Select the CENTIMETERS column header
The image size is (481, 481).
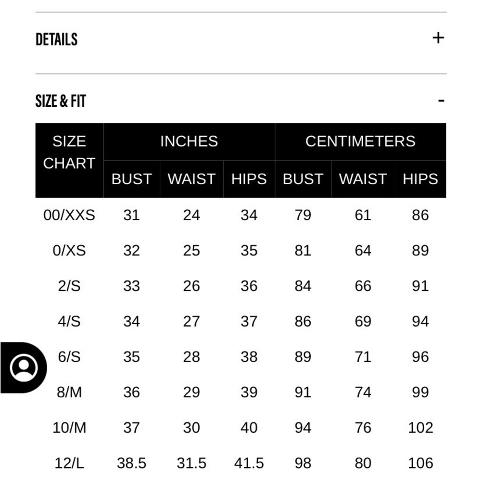click(360, 141)
